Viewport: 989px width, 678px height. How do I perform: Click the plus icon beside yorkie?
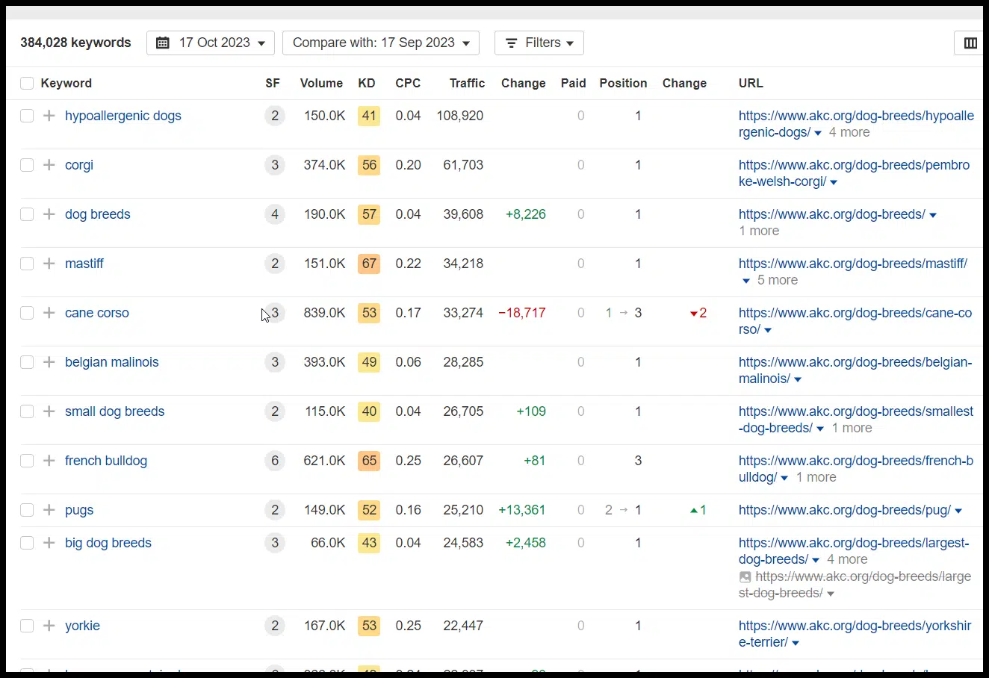tap(49, 626)
